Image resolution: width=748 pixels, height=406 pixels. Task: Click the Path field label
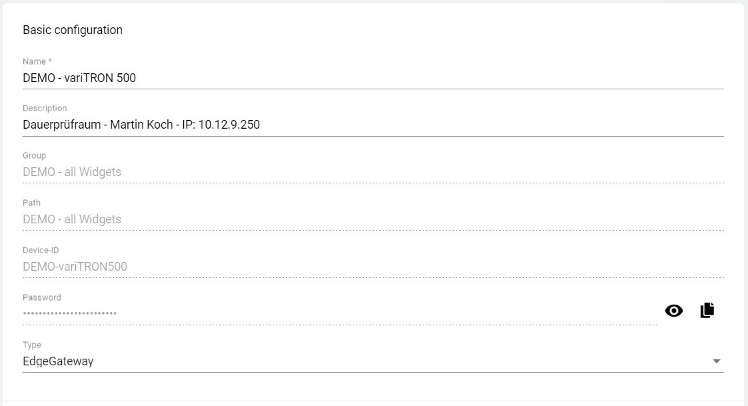click(x=32, y=203)
